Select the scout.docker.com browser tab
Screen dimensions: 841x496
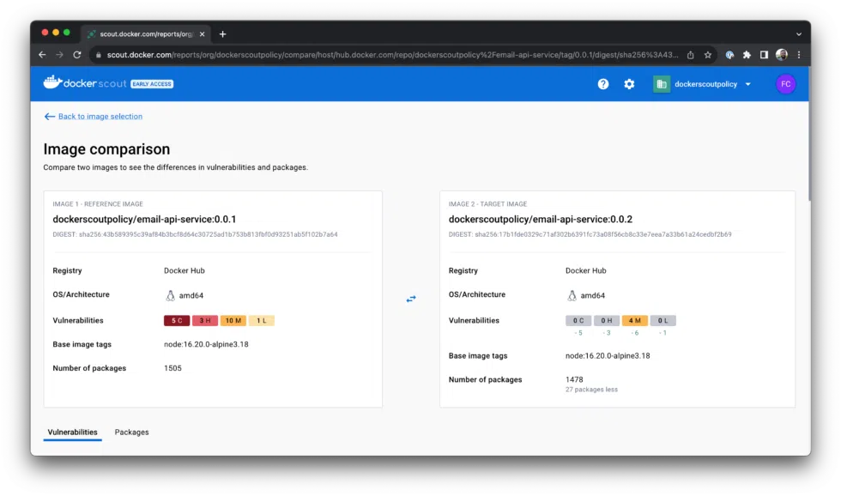[146, 33]
